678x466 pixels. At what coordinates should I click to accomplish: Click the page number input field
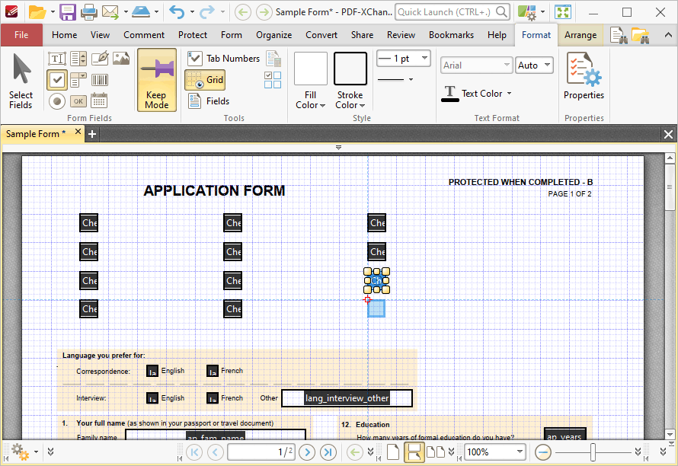261,452
